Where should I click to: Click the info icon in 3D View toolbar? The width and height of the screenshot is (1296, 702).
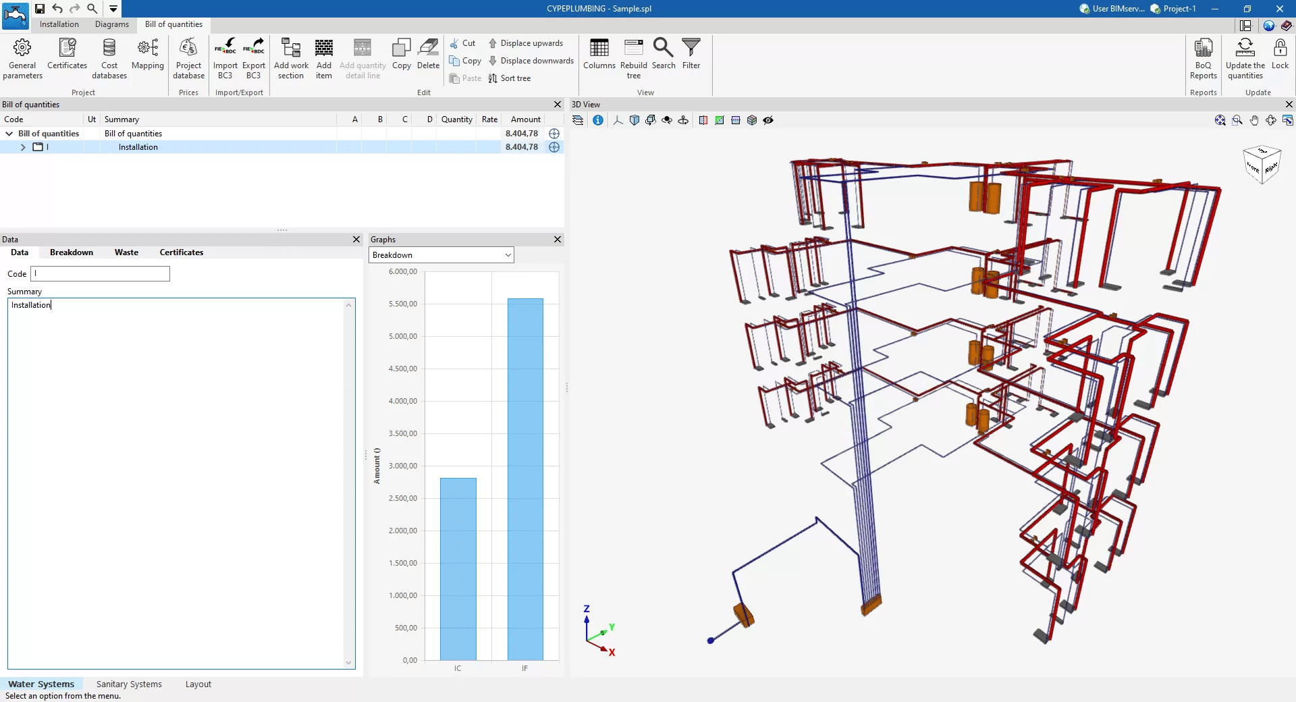point(598,120)
